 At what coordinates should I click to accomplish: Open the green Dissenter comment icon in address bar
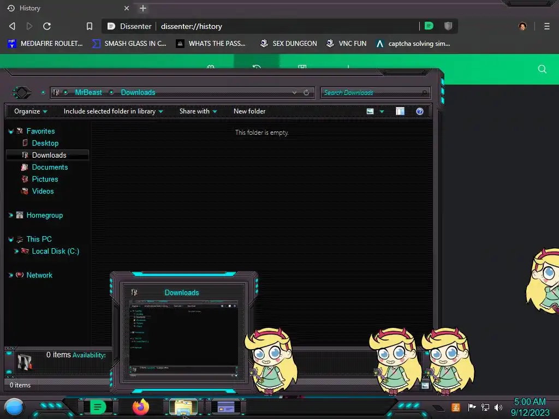[x=429, y=26]
